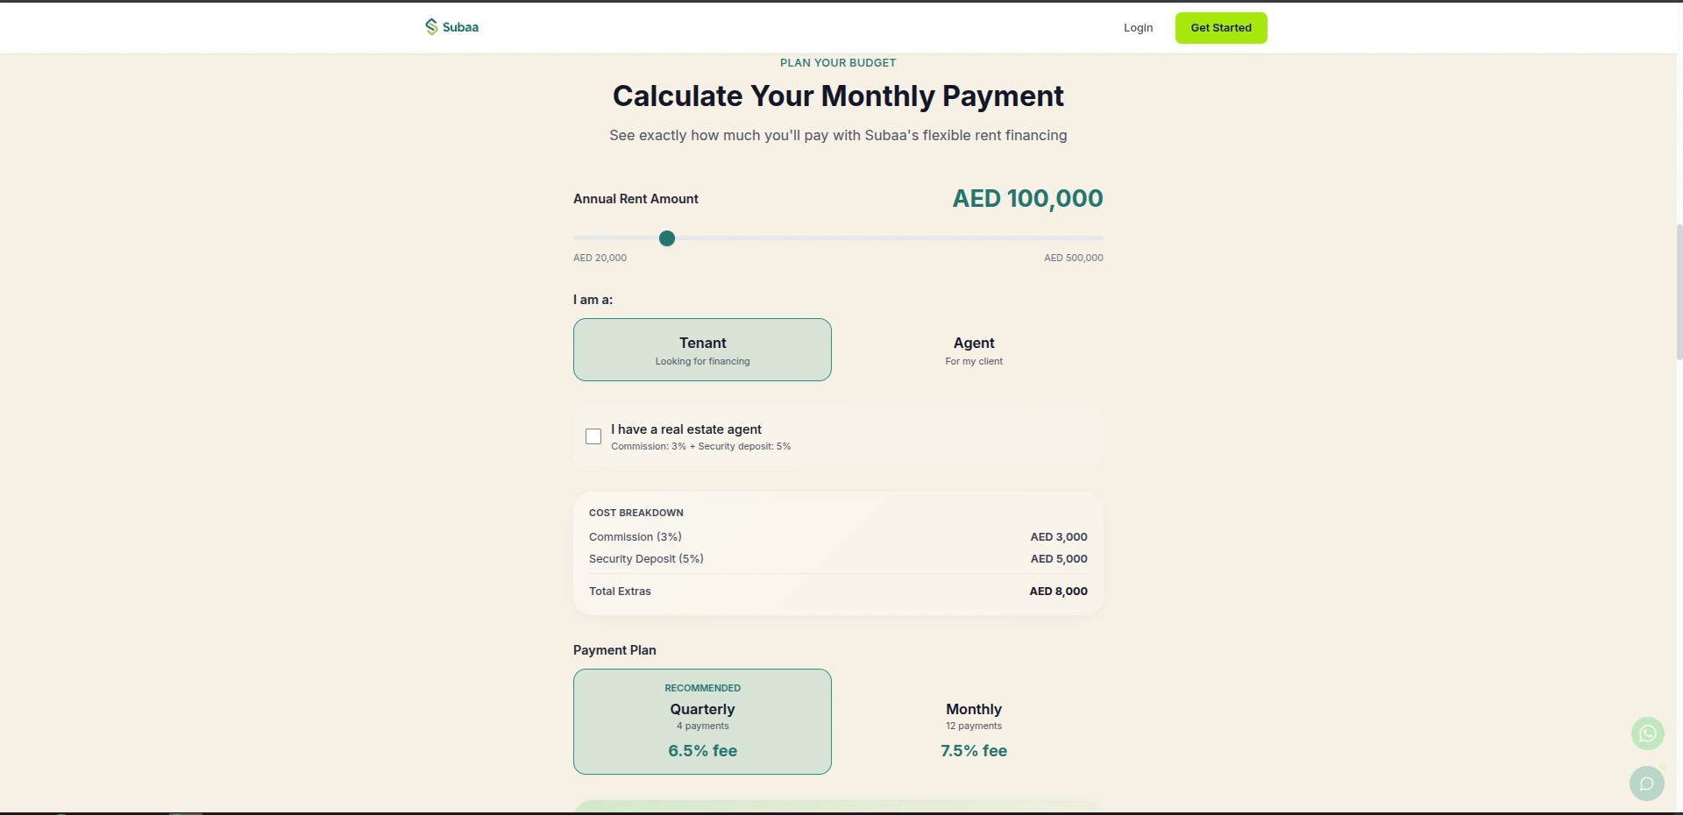
Task: Check the real estate agent checkbox
Action: (x=593, y=436)
